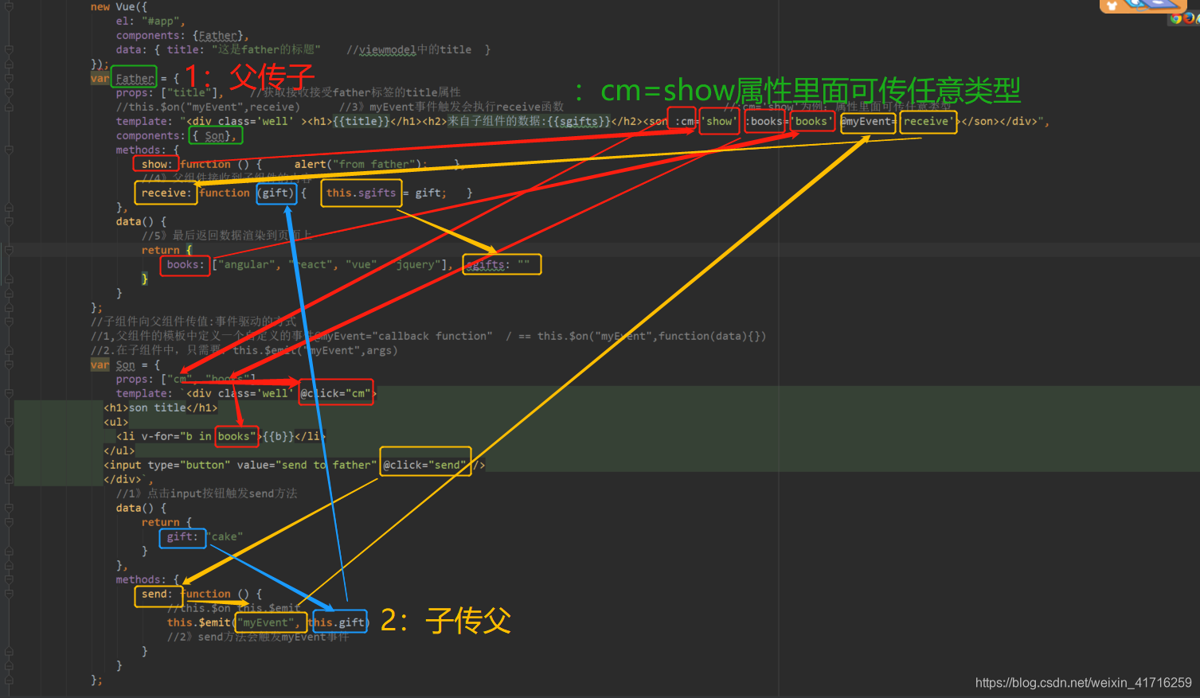Viewport: 1200px width, 698px height.
Task: Select the 'Father' variable name
Action: 135,78
